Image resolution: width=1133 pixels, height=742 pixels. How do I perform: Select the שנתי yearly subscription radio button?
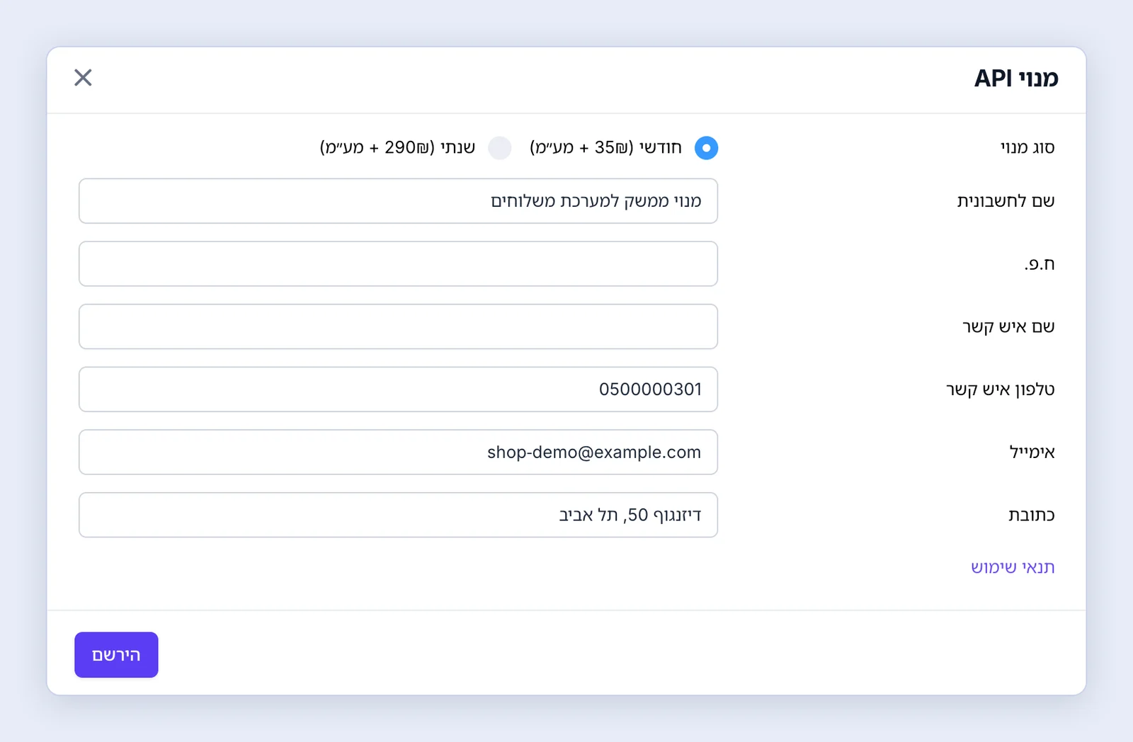(499, 147)
